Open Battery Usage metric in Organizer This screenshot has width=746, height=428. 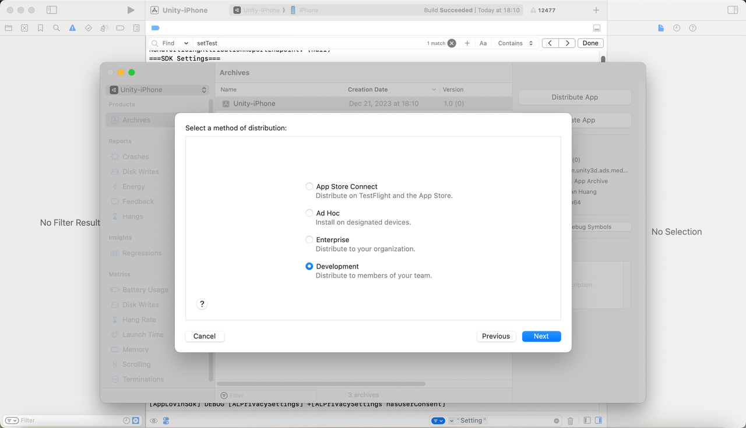coord(145,289)
